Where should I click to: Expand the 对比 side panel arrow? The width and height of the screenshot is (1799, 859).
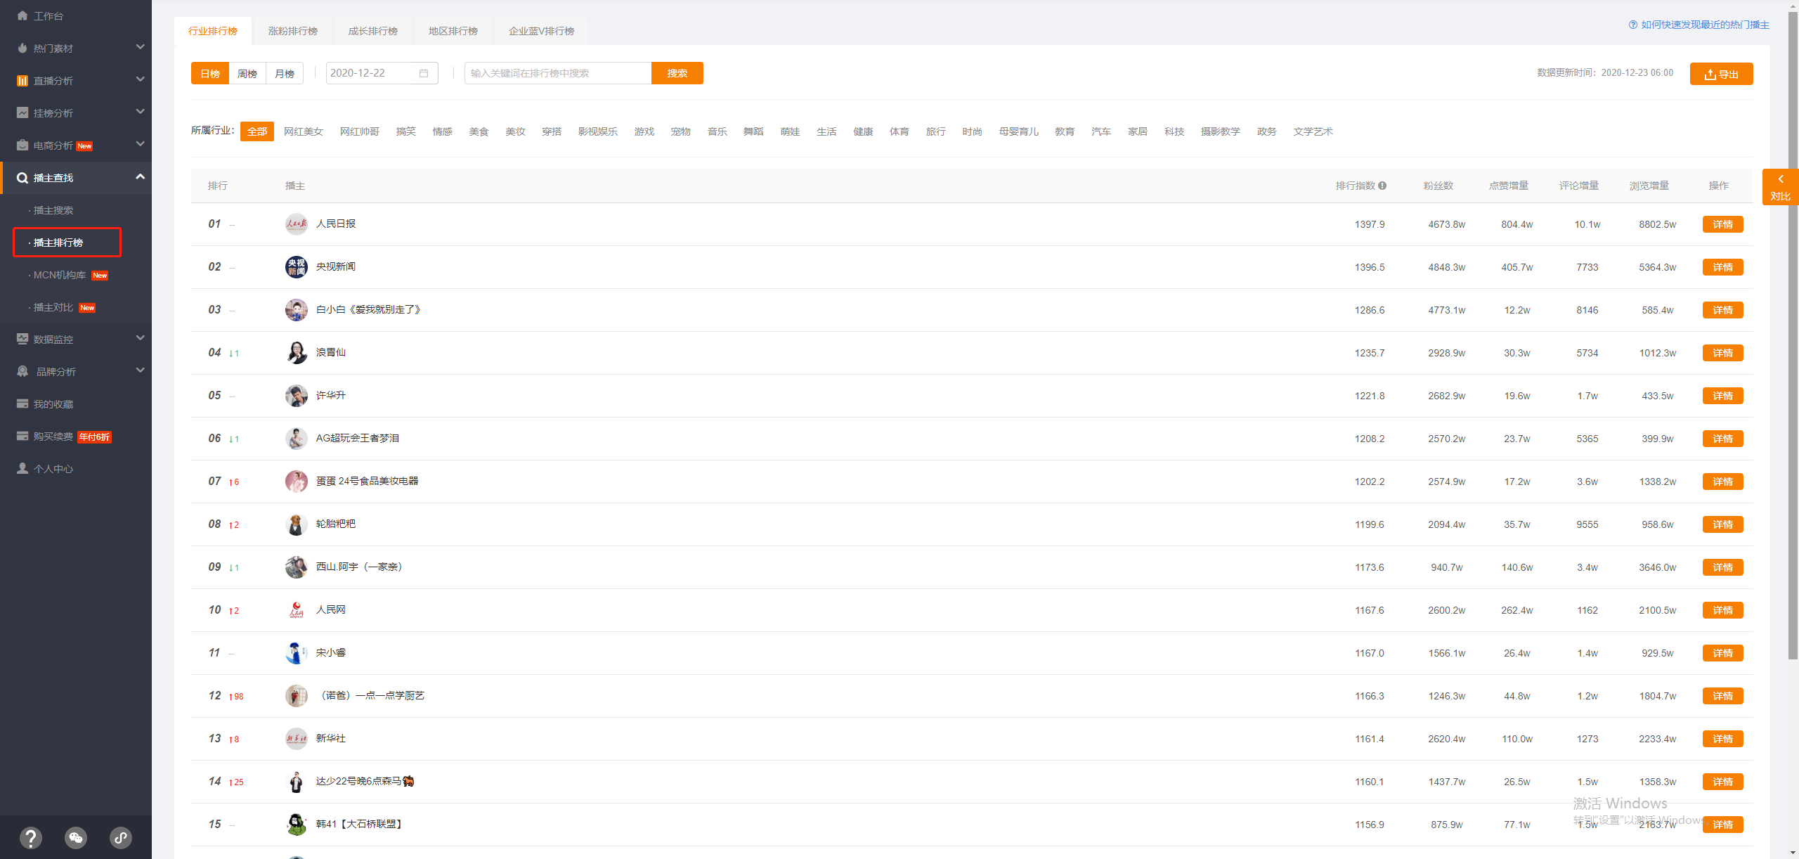point(1780,179)
